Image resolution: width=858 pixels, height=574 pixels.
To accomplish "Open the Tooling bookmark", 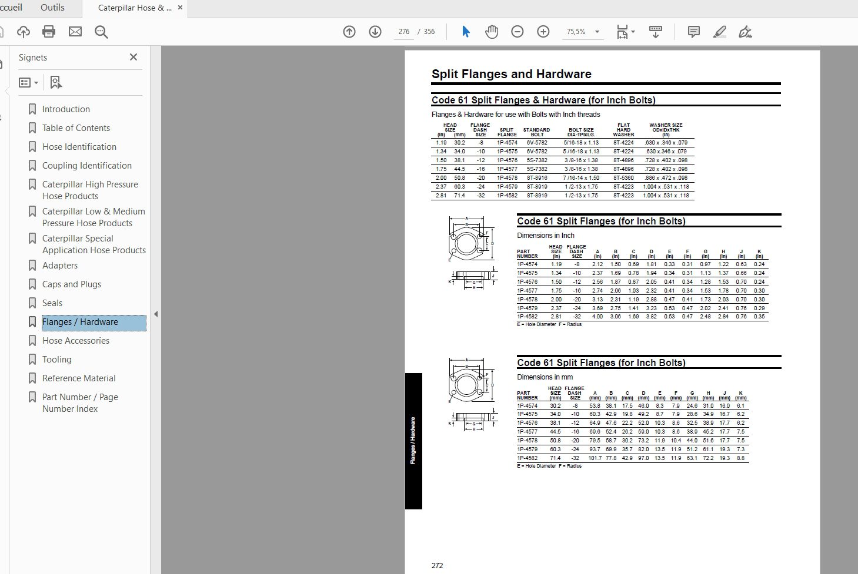I will tap(57, 360).
